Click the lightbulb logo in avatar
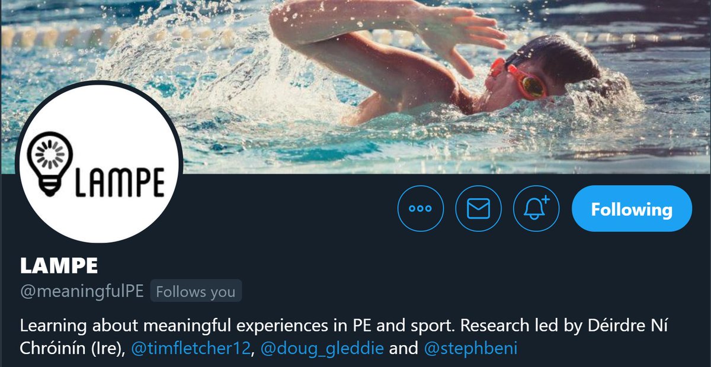The width and height of the screenshot is (711, 367). click(x=47, y=163)
